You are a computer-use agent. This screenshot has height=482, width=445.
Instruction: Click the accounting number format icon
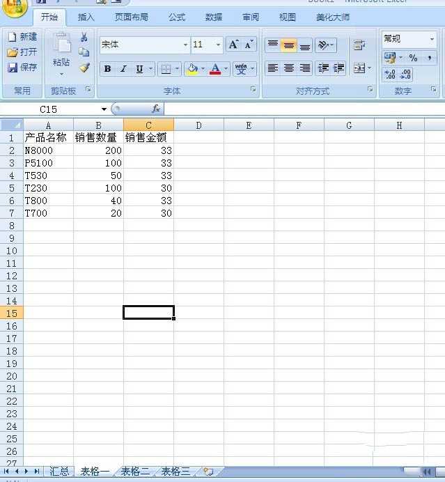coord(390,58)
